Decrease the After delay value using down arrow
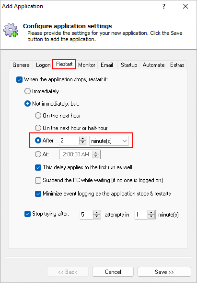 point(82,142)
